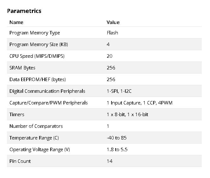This screenshot has width=210, height=178.
Task: Click the CPU speed value 20
Action: coord(110,56)
